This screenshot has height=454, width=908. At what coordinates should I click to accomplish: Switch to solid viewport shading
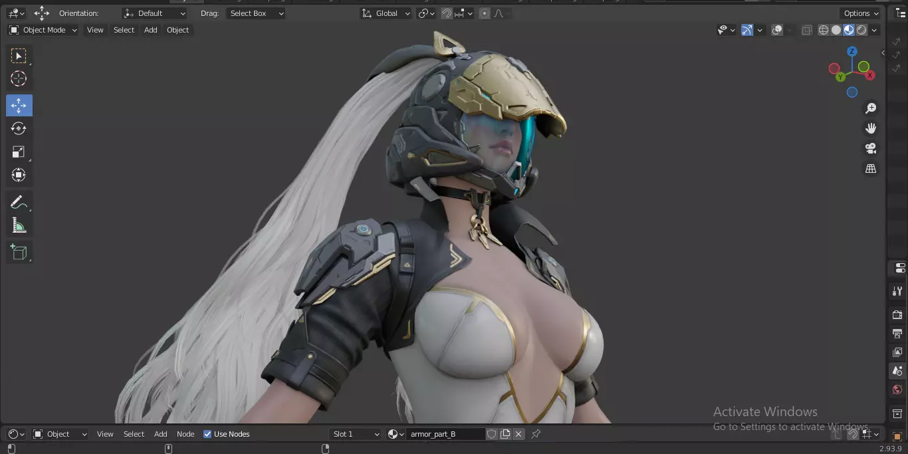click(836, 30)
